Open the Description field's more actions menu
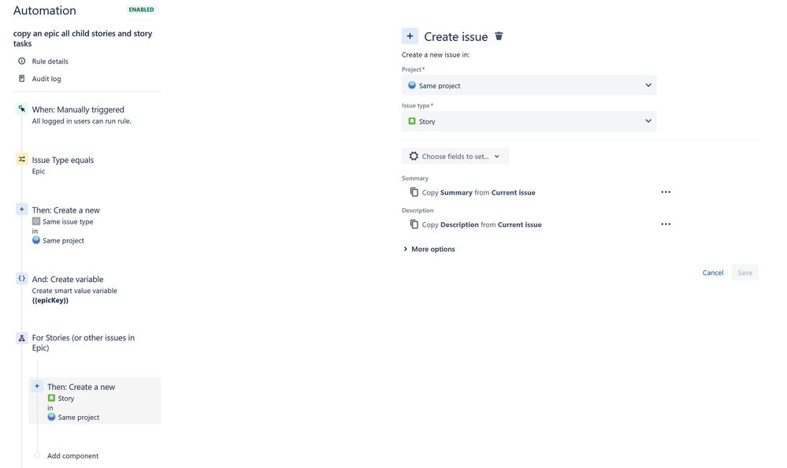The image size is (787, 468). coord(666,223)
